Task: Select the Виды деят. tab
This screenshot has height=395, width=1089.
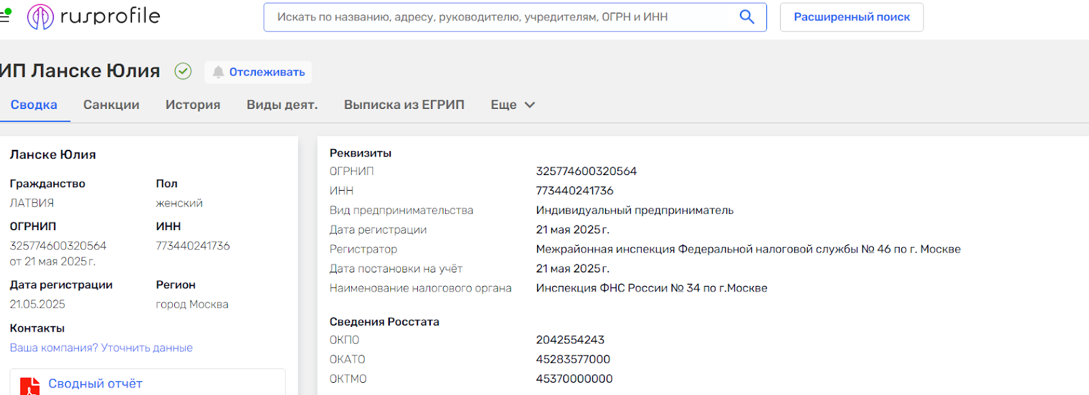Action: point(282,105)
